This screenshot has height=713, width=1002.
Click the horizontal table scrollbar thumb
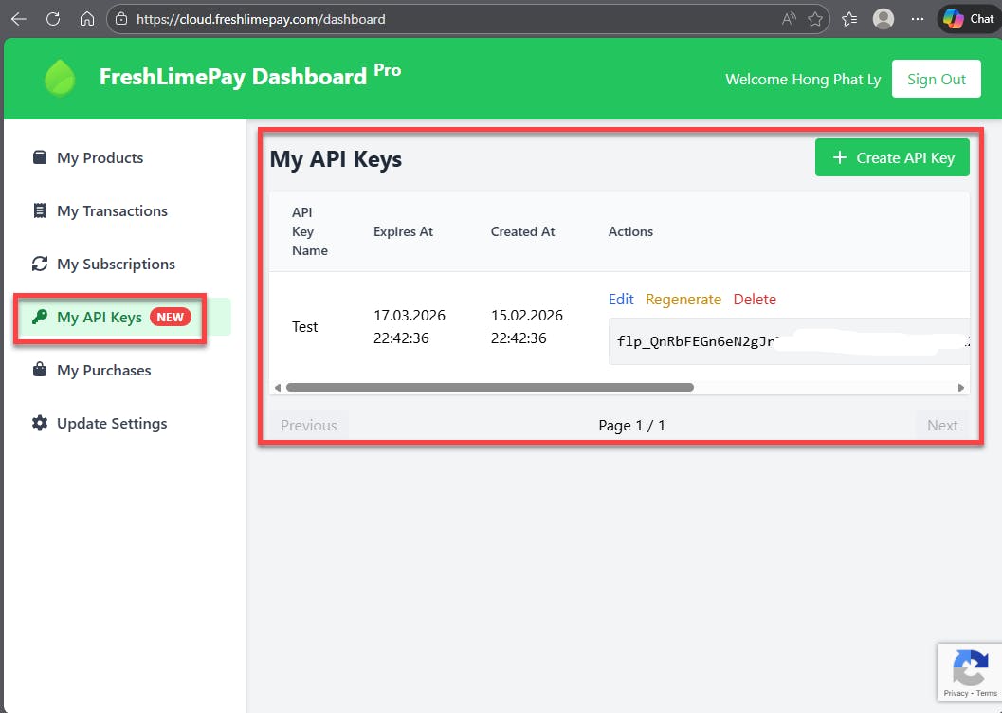coord(490,387)
